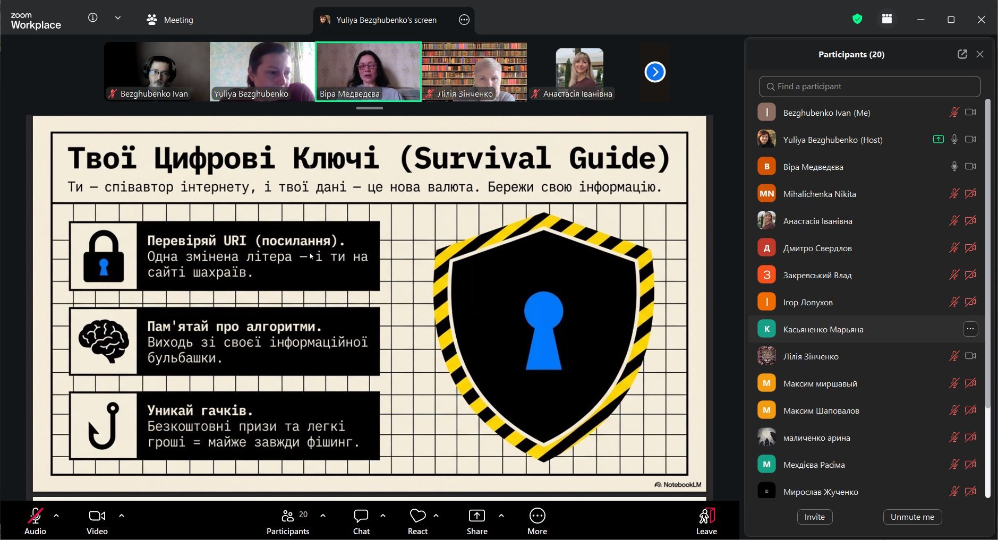The width and height of the screenshot is (998, 540).
Task: Click Максим Шаповалов's camera-off icon
Action: [x=970, y=410]
